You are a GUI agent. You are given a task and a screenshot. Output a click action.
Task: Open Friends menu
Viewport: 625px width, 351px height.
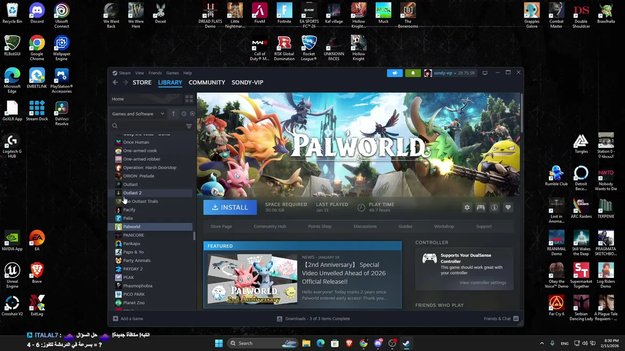155,73
